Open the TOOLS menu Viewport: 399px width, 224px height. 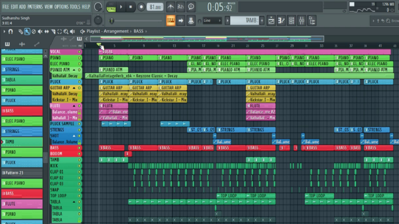75,7
